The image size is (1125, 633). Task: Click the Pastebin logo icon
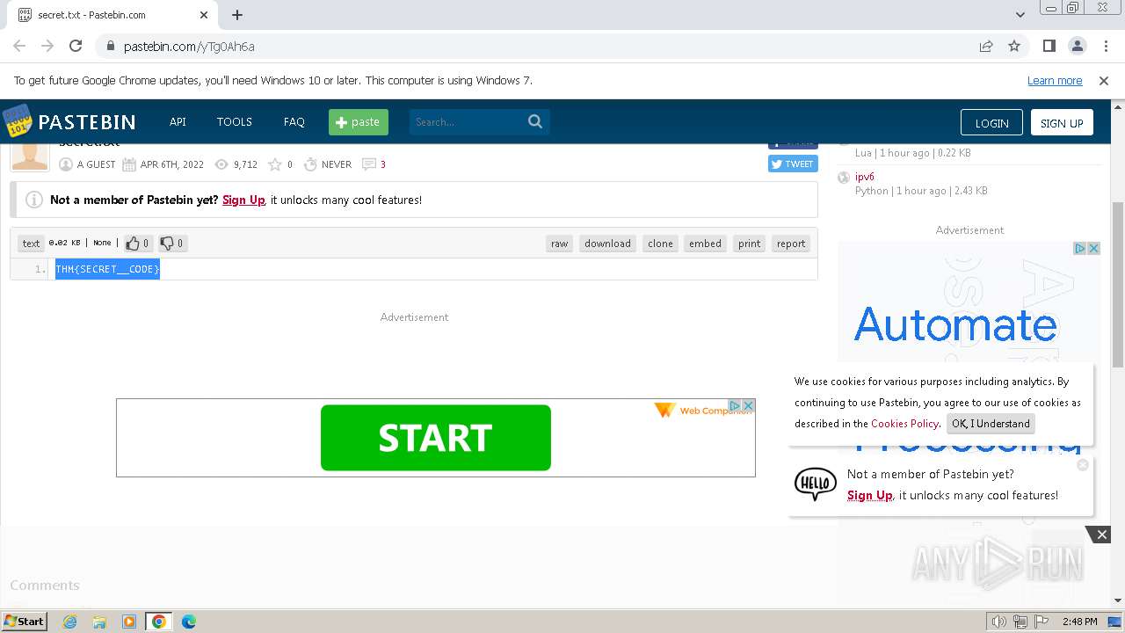point(17,121)
